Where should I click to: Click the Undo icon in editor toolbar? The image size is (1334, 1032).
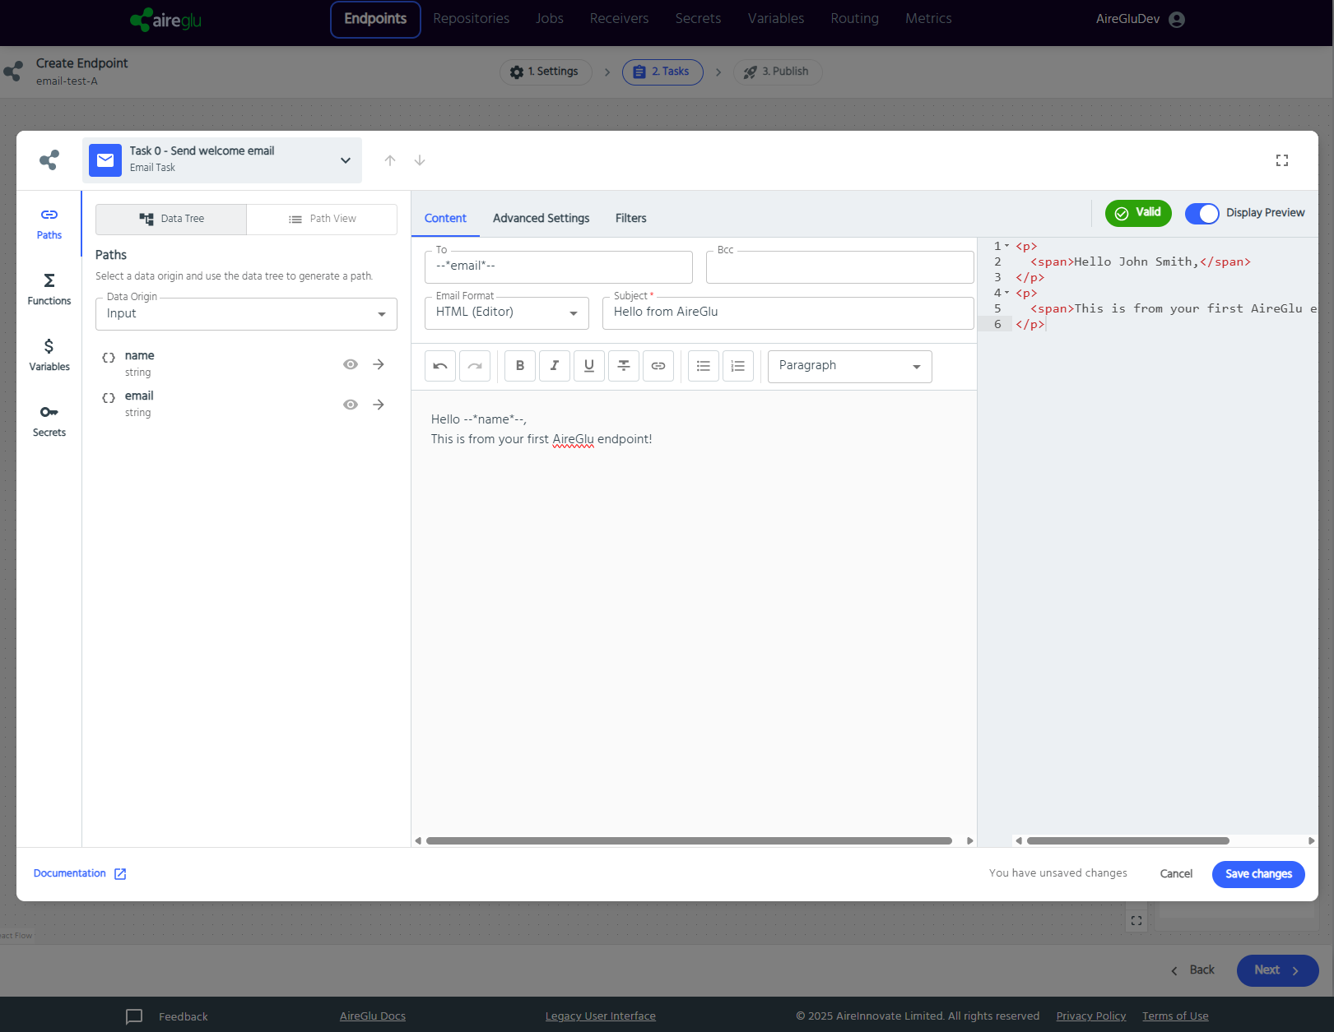tap(440, 366)
